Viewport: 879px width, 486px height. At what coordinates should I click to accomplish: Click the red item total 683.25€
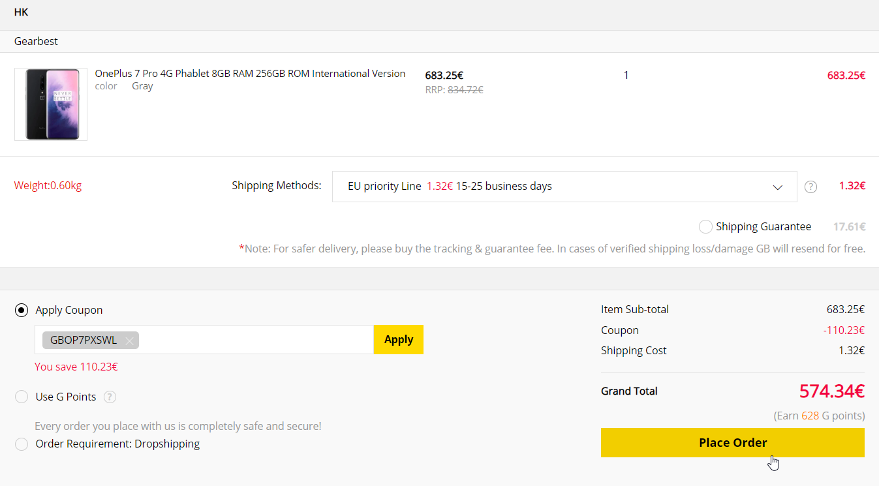(846, 75)
